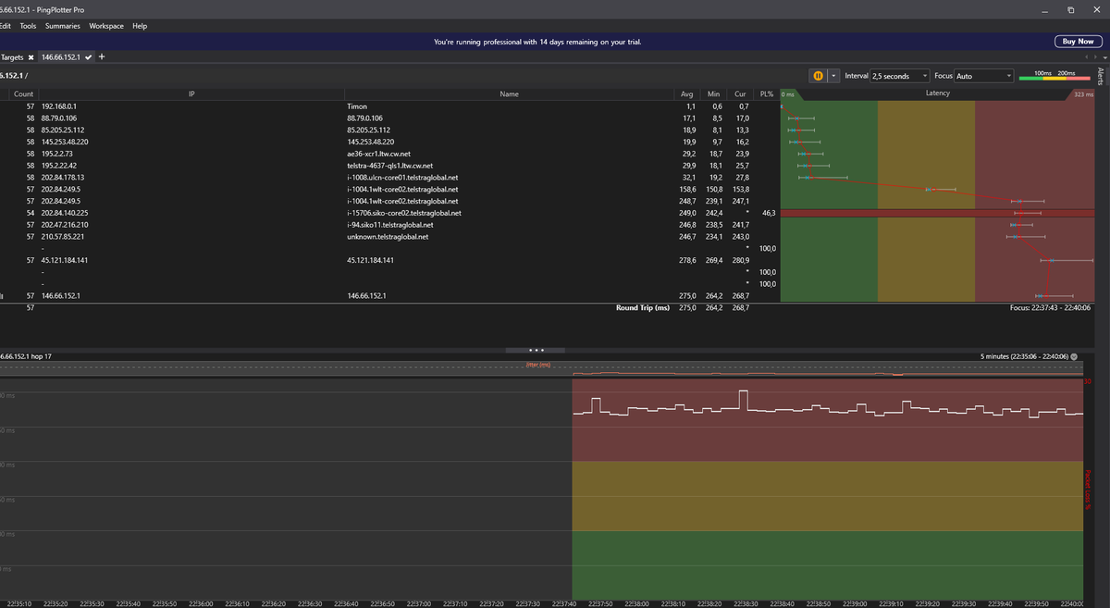Viewport: 1110px width, 608px height.
Task: Add a new target tab with plus icon
Action: 102,57
